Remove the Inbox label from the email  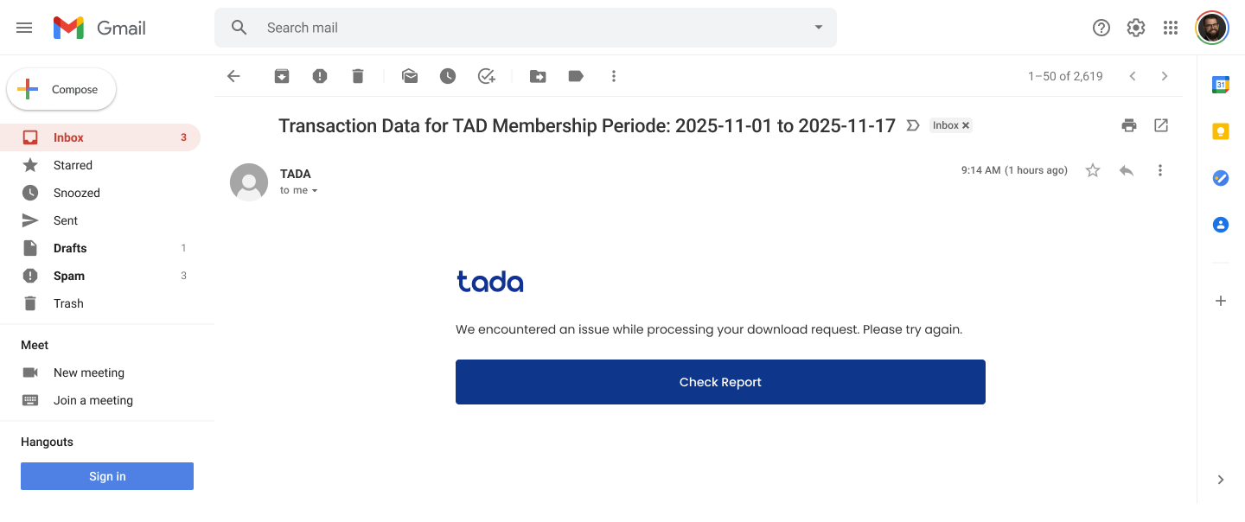point(966,125)
